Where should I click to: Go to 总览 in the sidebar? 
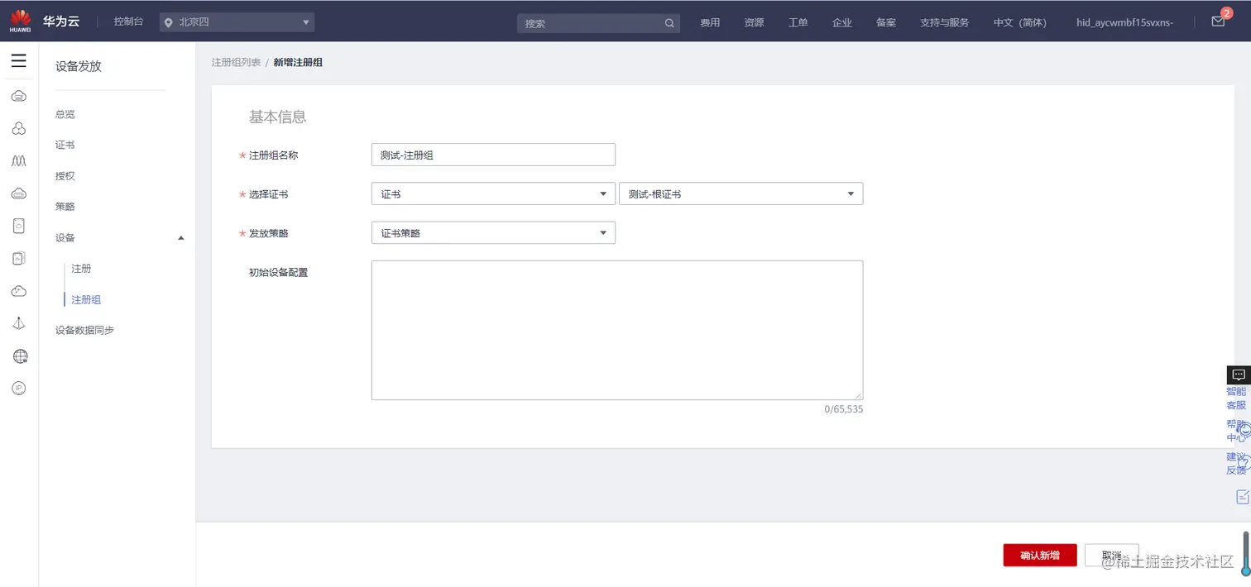(65, 114)
